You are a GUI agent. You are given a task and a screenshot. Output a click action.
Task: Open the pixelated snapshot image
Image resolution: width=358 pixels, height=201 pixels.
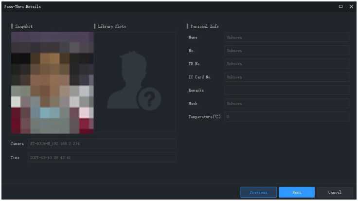tap(52, 83)
